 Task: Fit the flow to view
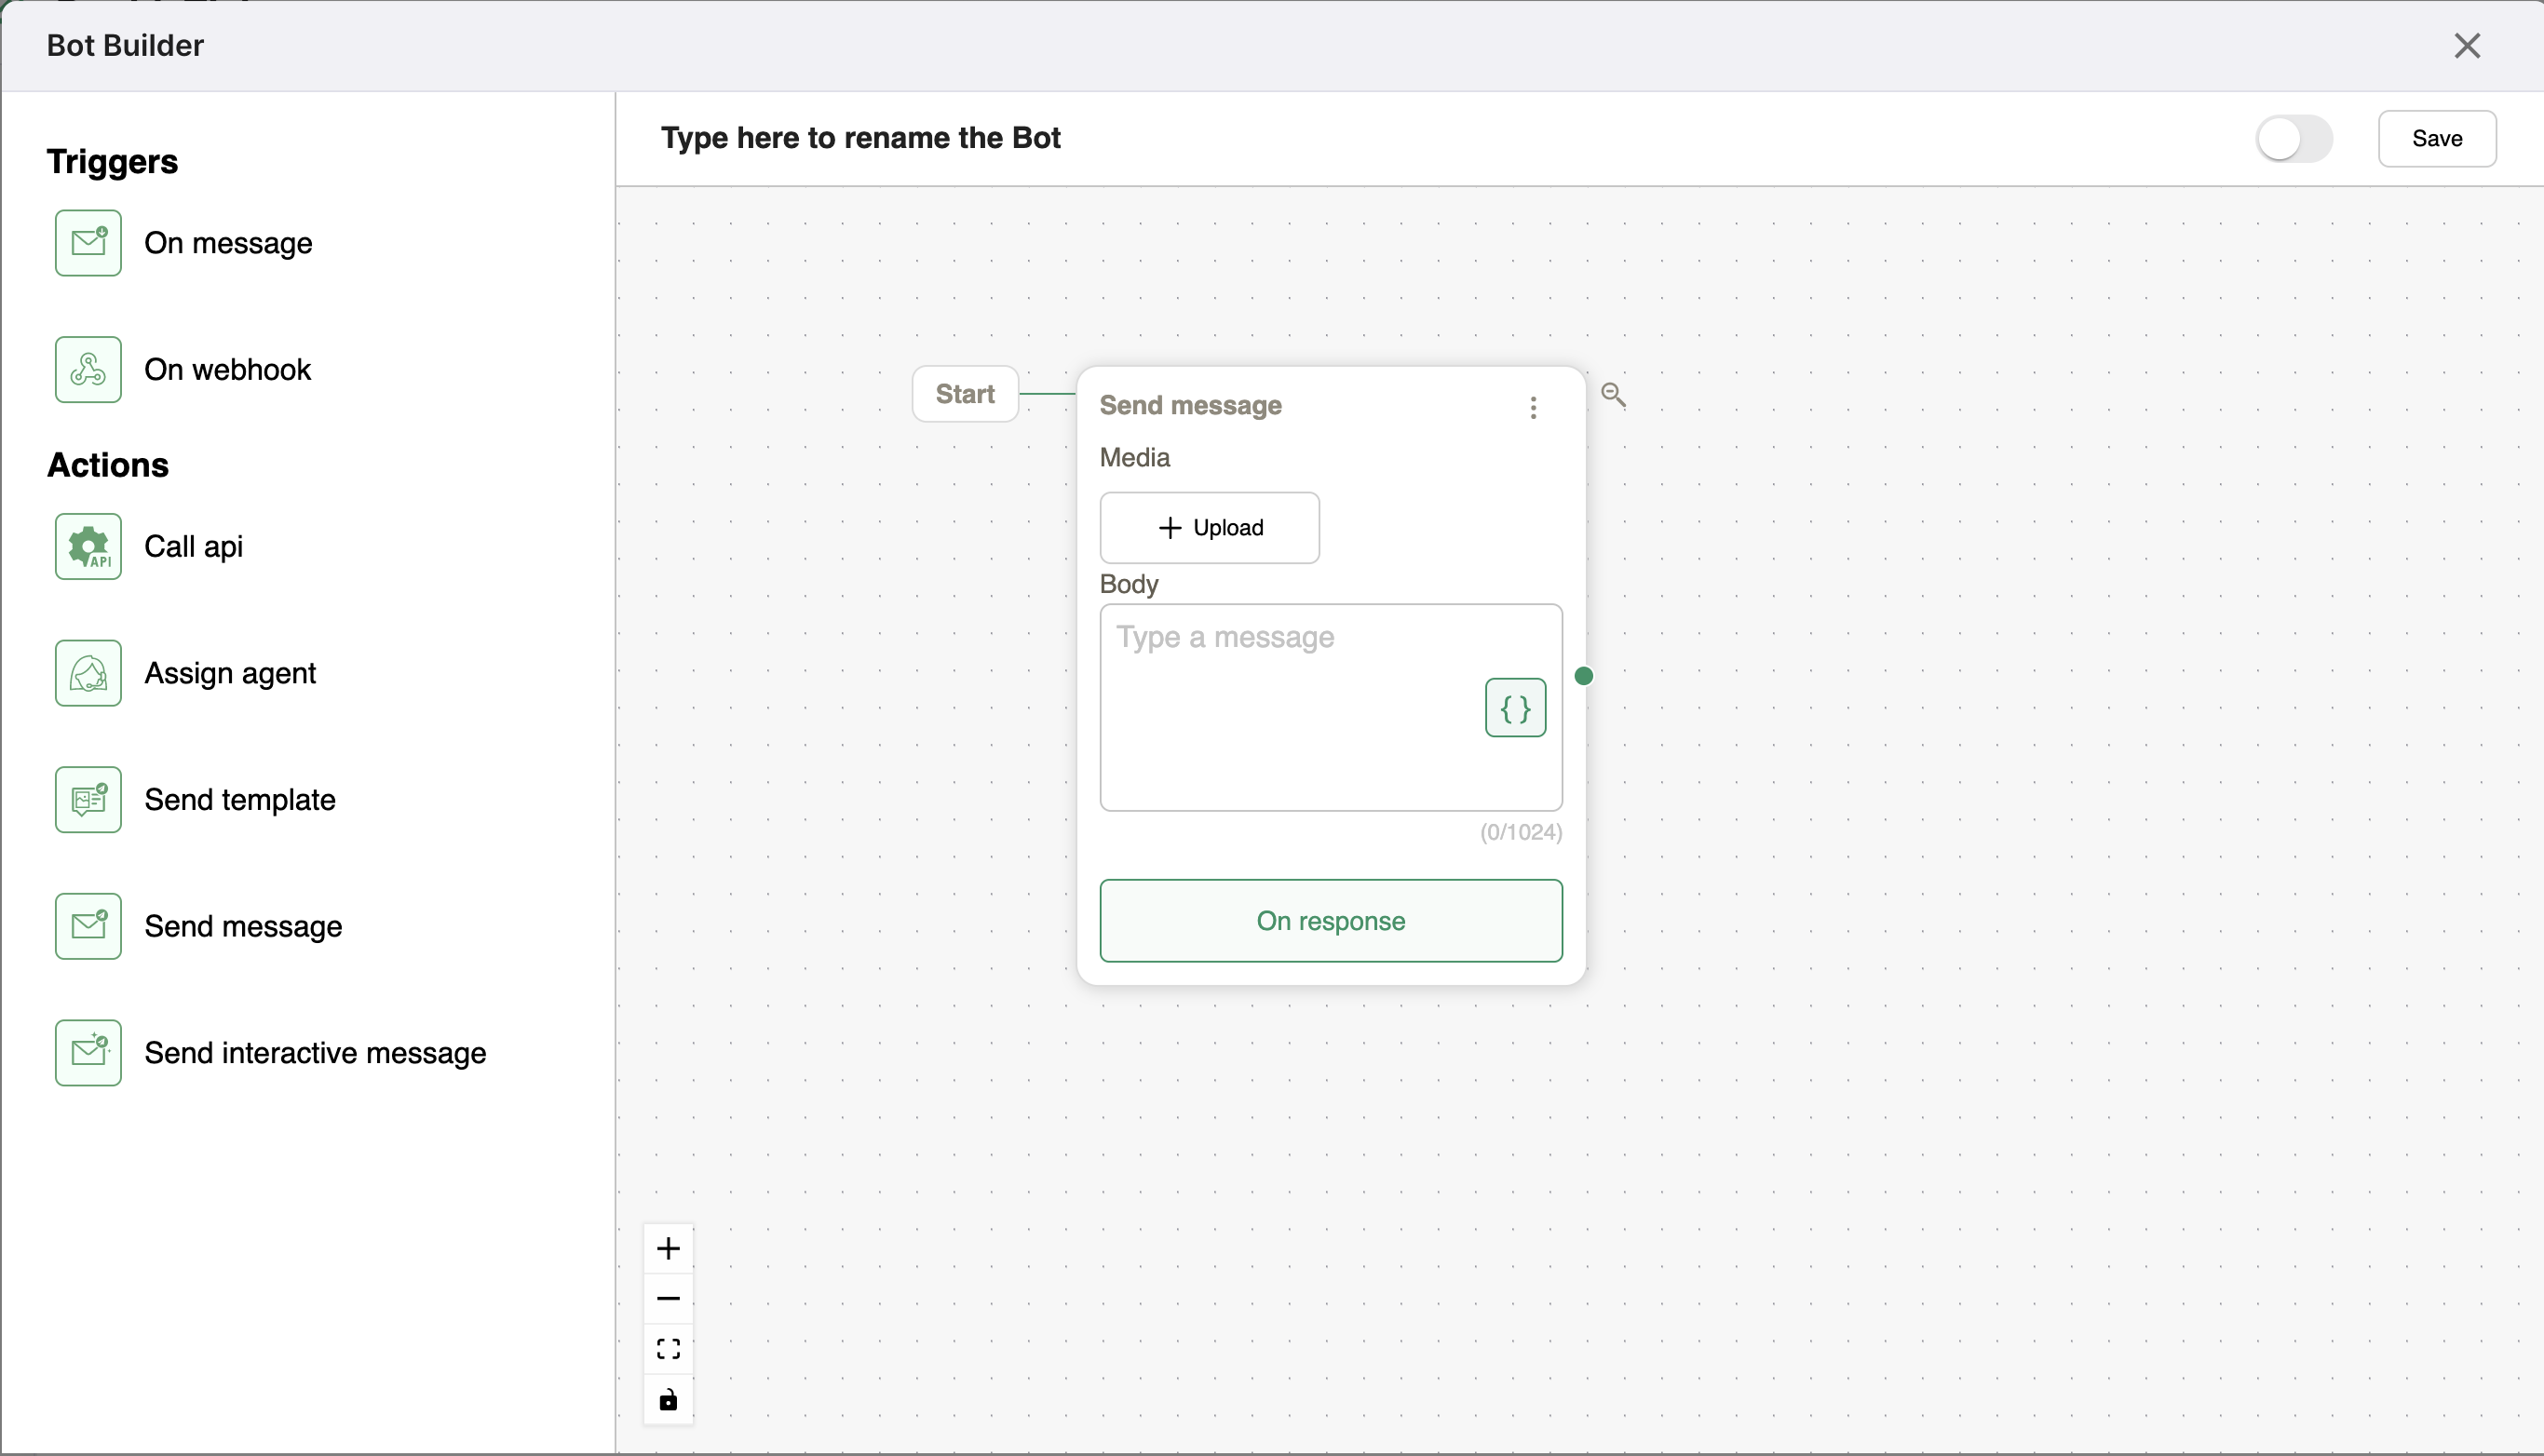point(668,1349)
